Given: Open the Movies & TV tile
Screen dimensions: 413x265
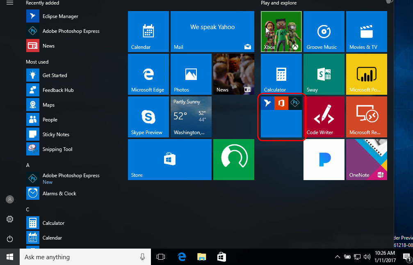Looking at the screenshot, I should point(367,32).
